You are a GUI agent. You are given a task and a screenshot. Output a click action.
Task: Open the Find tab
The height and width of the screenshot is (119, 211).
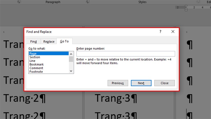pos(33,42)
